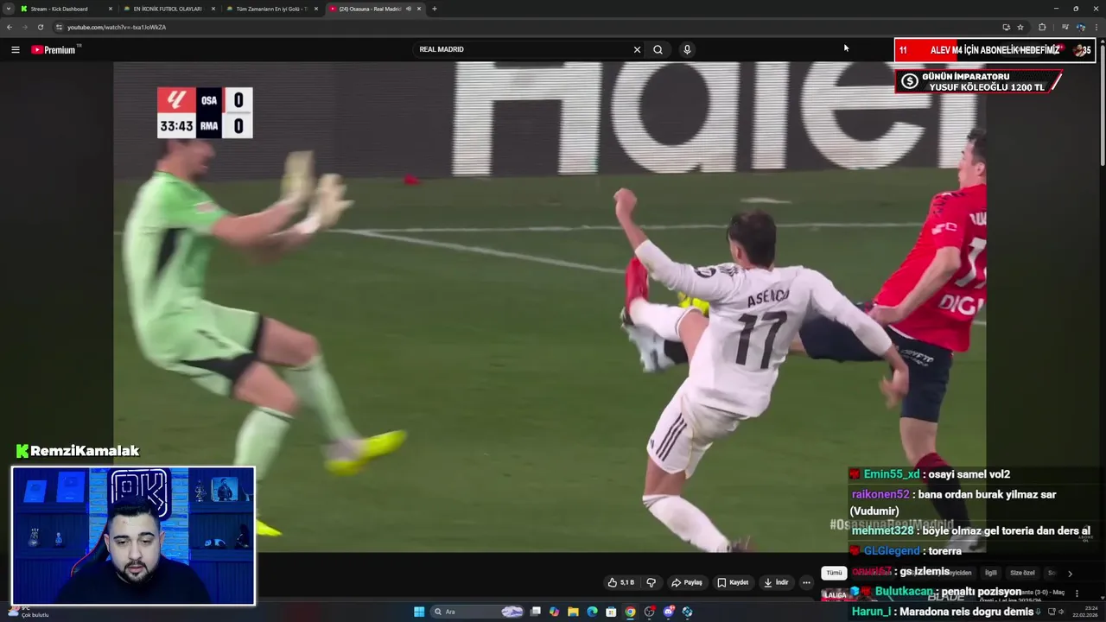
Task: Close the Stream - Kick Dashboard tab
Action: tap(111, 9)
